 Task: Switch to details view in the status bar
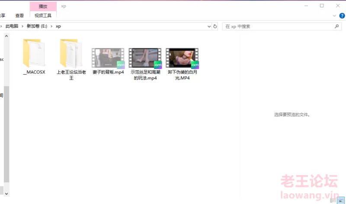click(333, 201)
